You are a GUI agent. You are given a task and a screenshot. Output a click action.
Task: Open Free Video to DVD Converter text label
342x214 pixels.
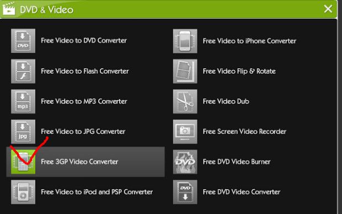pyautogui.click(x=84, y=41)
